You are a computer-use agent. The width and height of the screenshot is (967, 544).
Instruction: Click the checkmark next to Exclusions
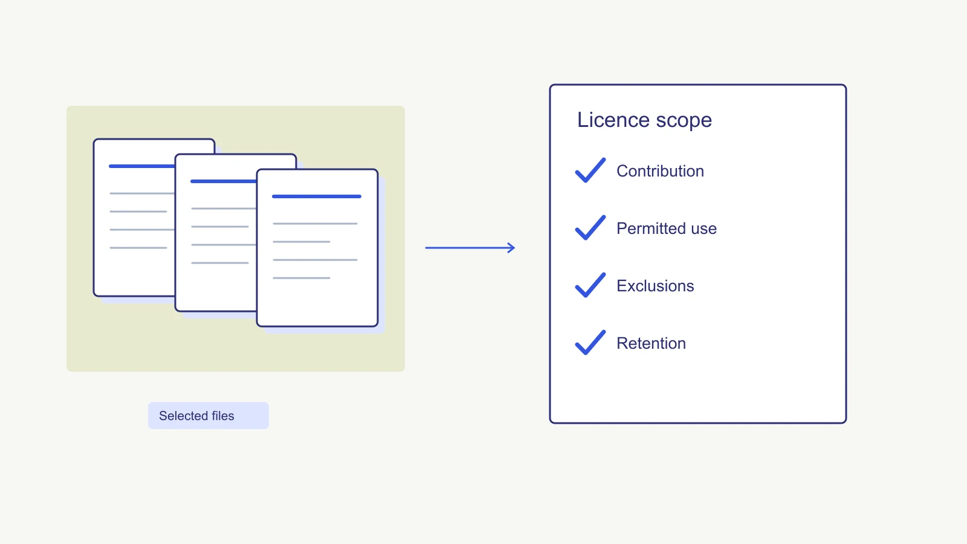point(590,285)
